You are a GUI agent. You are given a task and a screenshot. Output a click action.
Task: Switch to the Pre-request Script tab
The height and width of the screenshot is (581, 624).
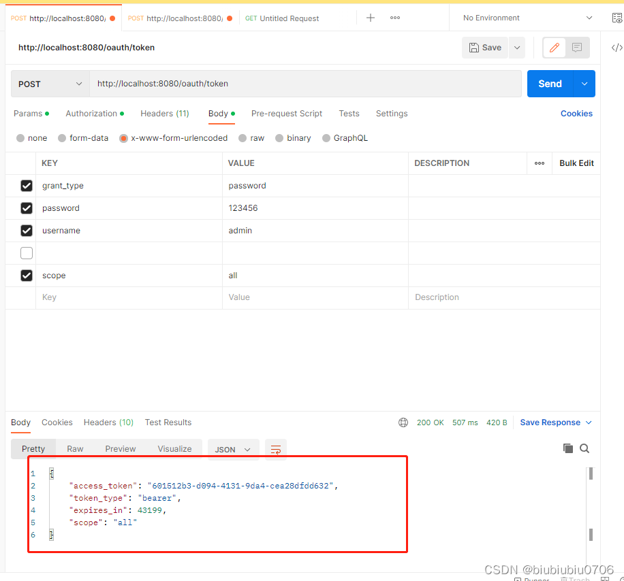(x=286, y=114)
